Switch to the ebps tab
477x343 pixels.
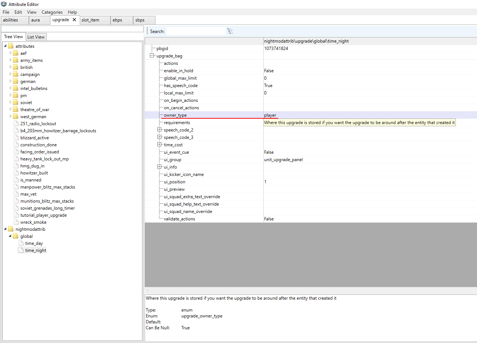tap(122, 20)
